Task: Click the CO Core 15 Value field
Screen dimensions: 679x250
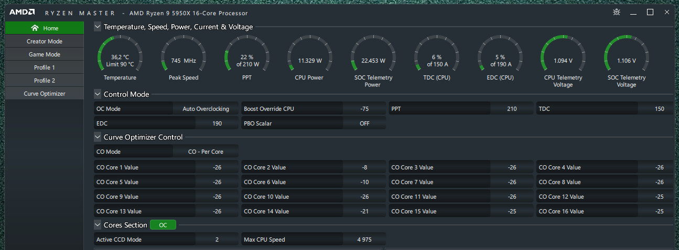Action: point(461,211)
